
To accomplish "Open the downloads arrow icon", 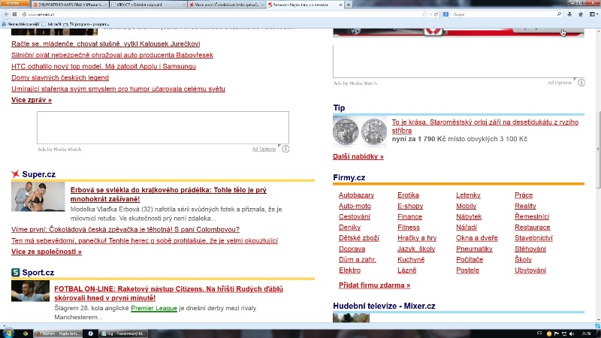I will tap(569, 14).
